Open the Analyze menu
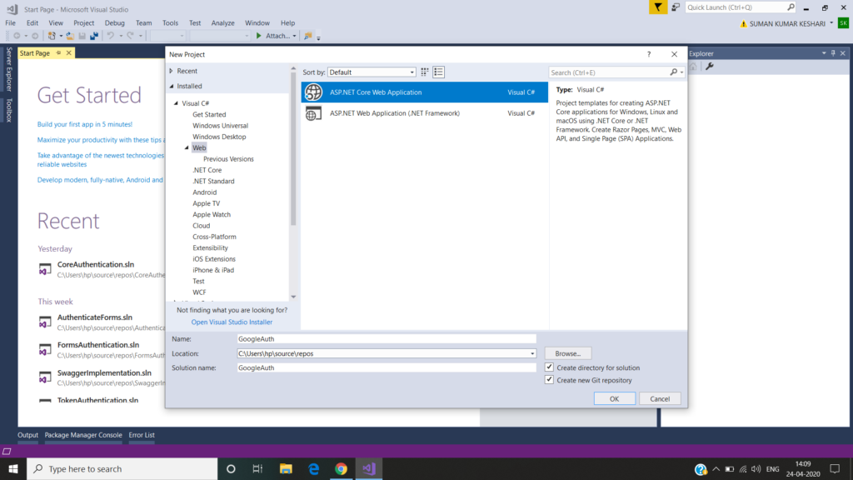Screen dimensions: 853x480 [222, 22]
